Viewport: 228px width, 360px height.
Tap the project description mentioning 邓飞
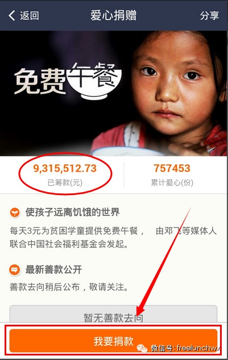pos(113,237)
